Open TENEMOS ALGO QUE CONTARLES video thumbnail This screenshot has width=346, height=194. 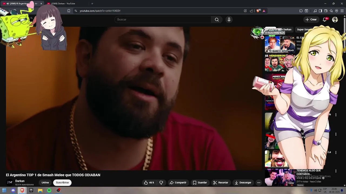point(280,177)
